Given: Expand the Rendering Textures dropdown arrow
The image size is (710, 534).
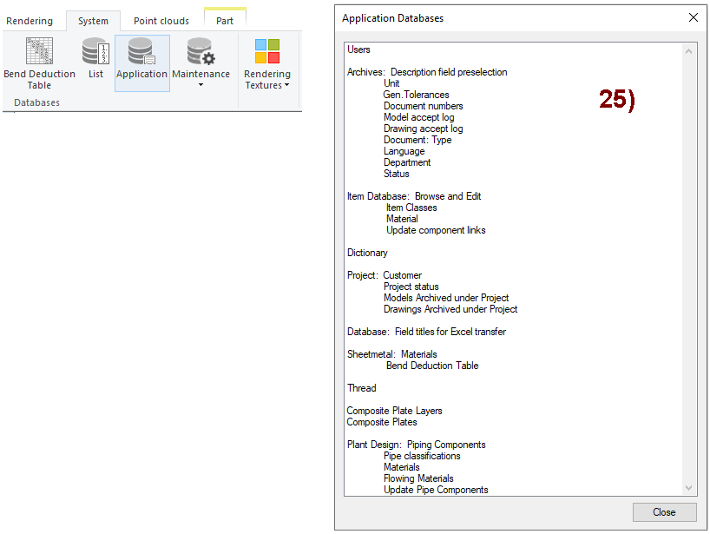Looking at the screenshot, I should point(286,85).
